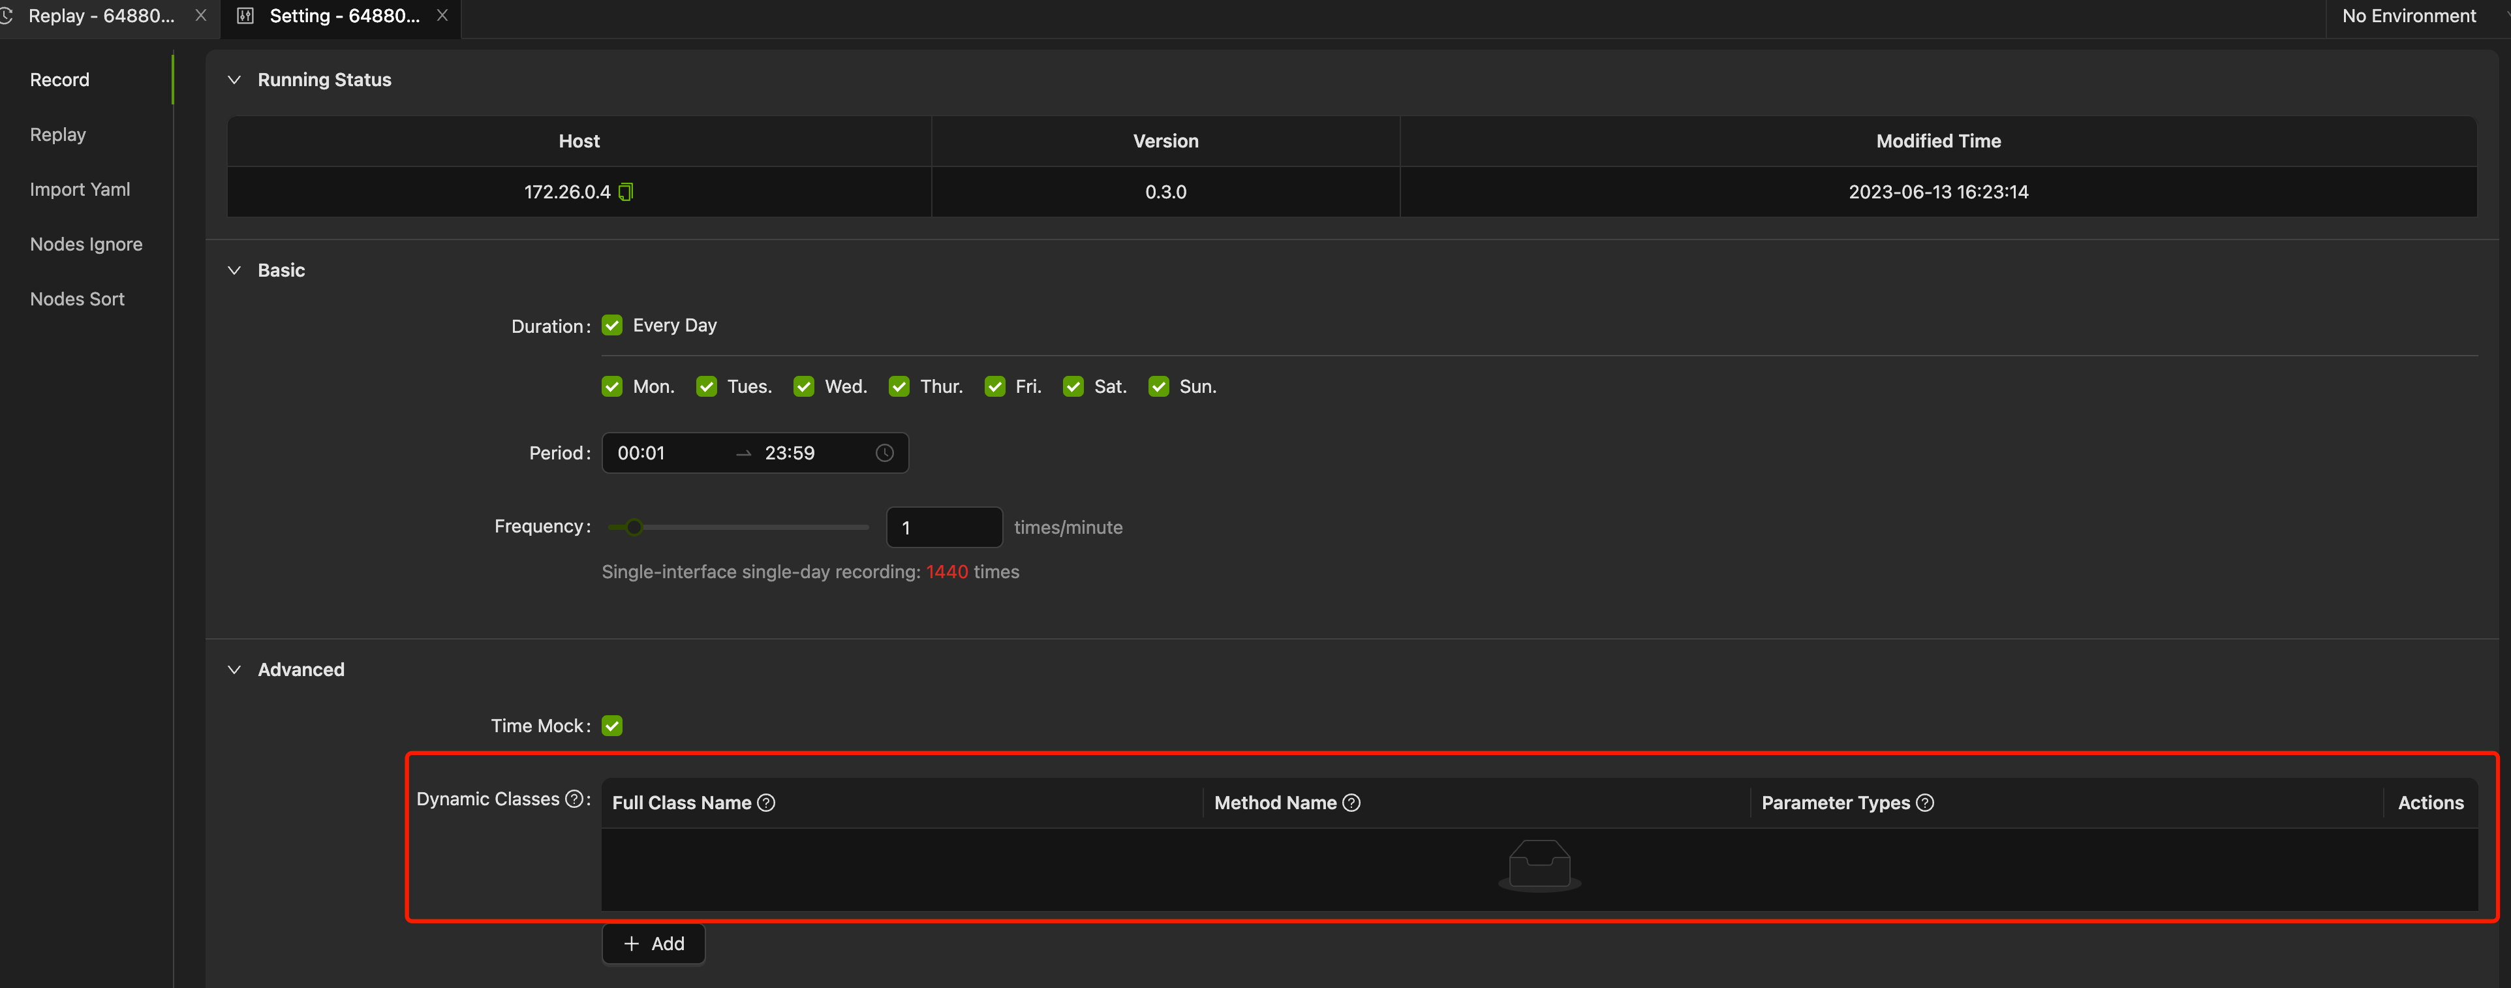Uncheck Thursday recording

click(899, 387)
